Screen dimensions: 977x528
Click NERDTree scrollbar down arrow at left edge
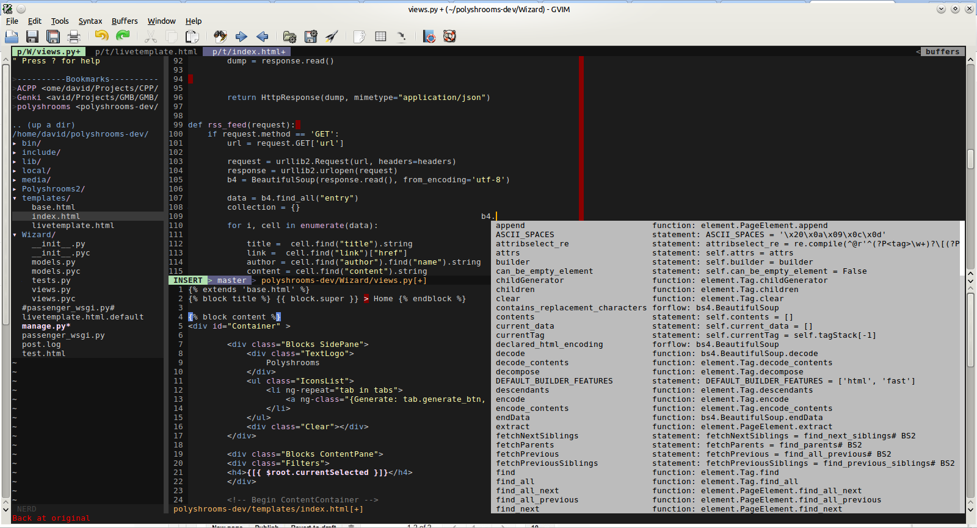[5, 510]
